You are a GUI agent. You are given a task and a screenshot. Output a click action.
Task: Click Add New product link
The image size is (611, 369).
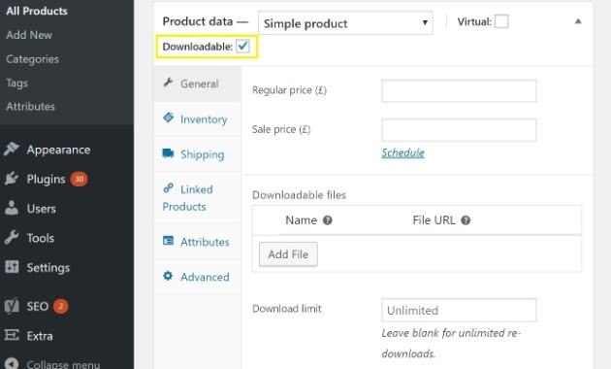[x=29, y=35]
